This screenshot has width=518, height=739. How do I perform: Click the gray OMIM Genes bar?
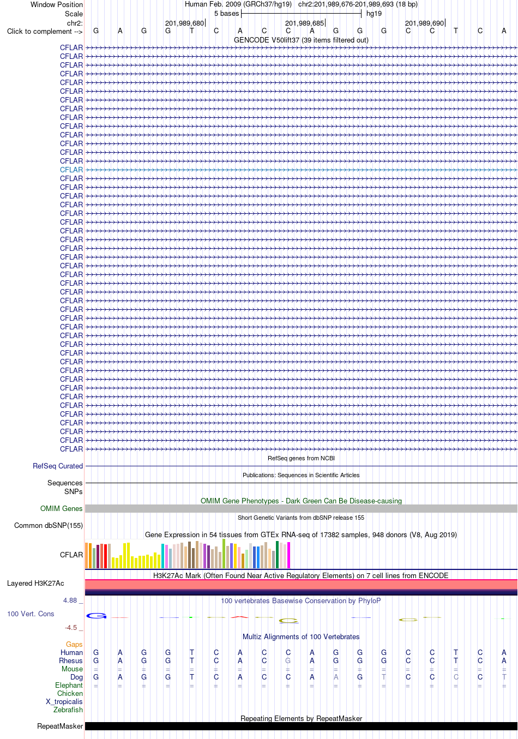point(301,508)
